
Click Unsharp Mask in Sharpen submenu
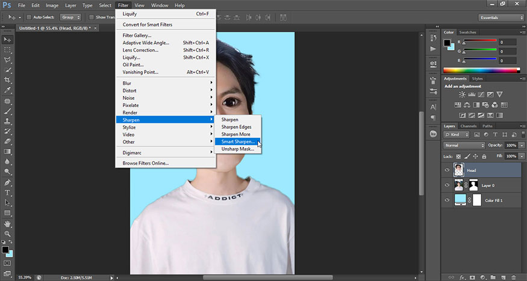(236, 149)
